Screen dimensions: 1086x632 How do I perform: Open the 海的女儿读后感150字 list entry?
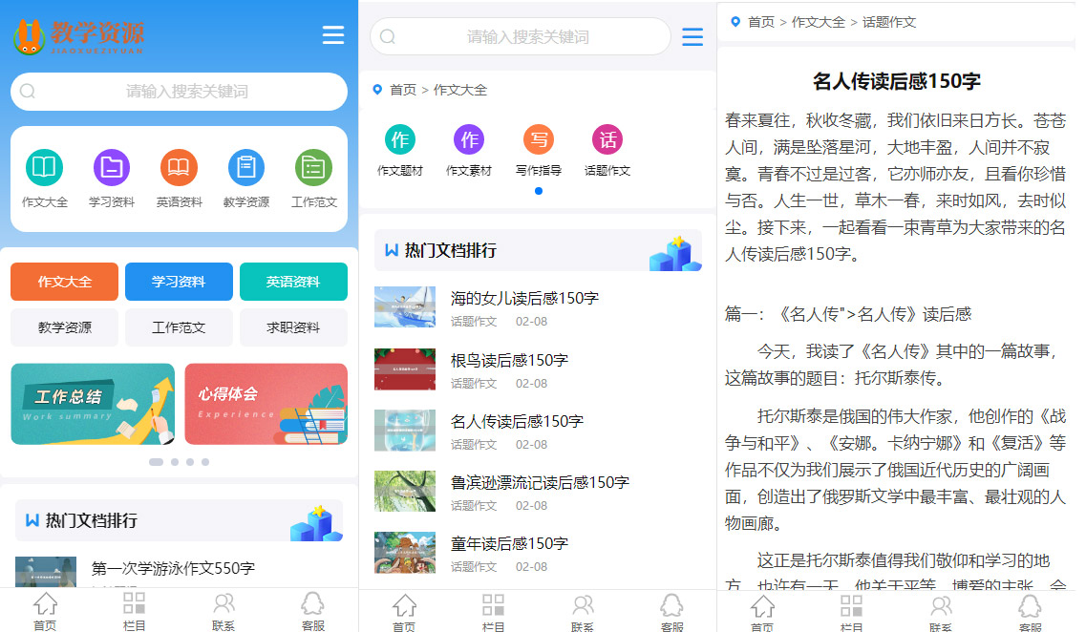(524, 298)
